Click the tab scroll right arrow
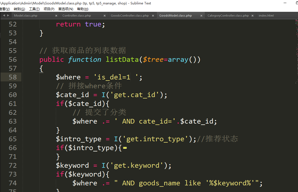 [x=8, y=15]
